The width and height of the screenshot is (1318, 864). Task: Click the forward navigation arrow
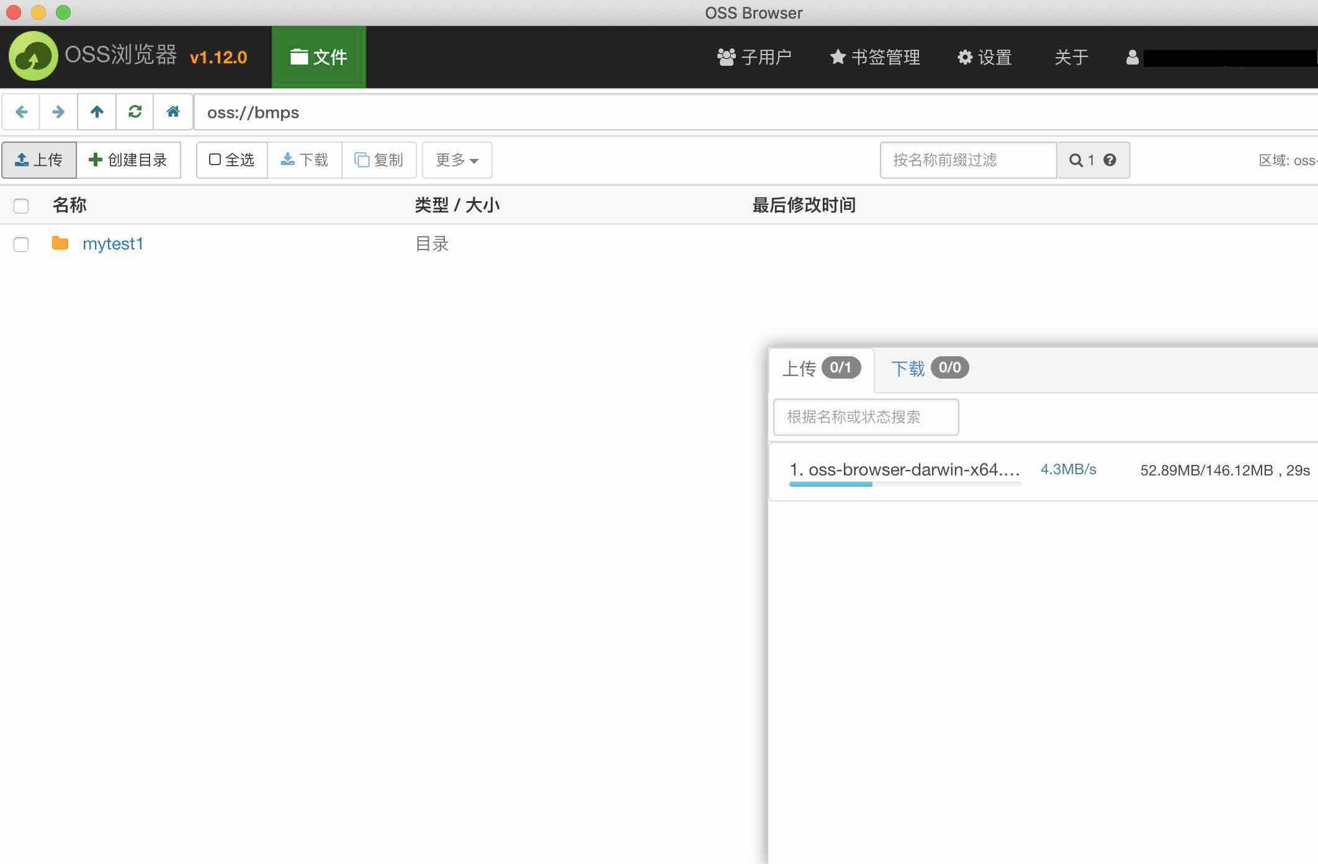click(58, 112)
